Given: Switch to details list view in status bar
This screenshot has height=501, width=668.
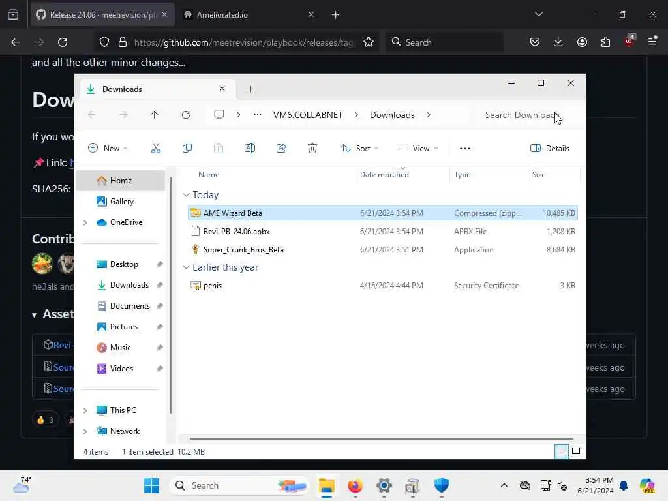Looking at the screenshot, I should pyautogui.click(x=562, y=451).
